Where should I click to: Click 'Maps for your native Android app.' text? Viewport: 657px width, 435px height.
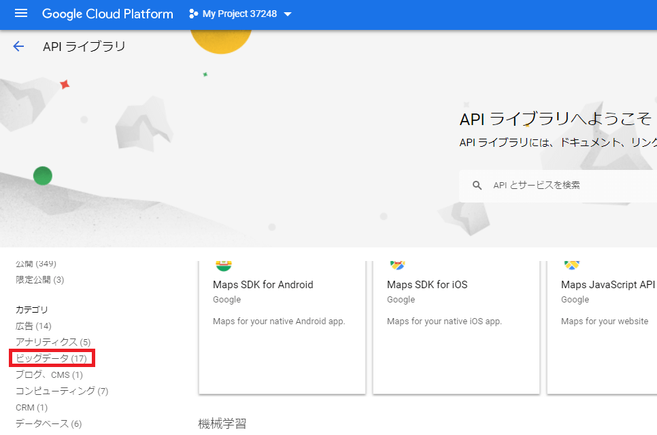coord(279,321)
